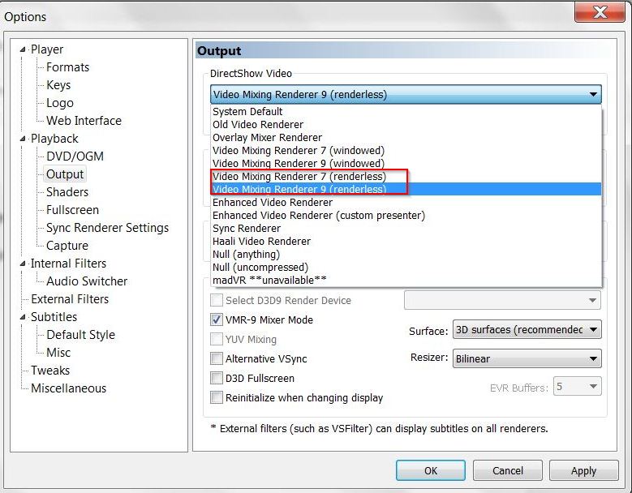Open the Formats settings page
The width and height of the screenshot is (632, 493).
pos(67,67)
